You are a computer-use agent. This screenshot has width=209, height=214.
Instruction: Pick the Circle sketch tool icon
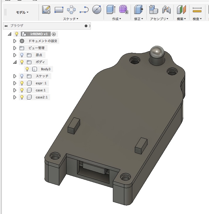point(97,10)
